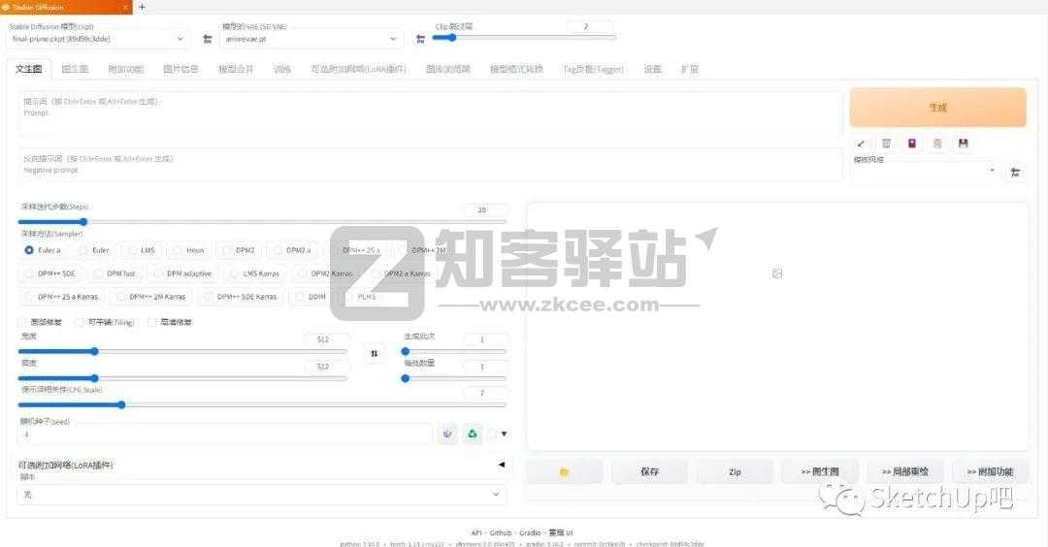
Task: Click the CFG Scale slider handle
Action: pos(121,404)
